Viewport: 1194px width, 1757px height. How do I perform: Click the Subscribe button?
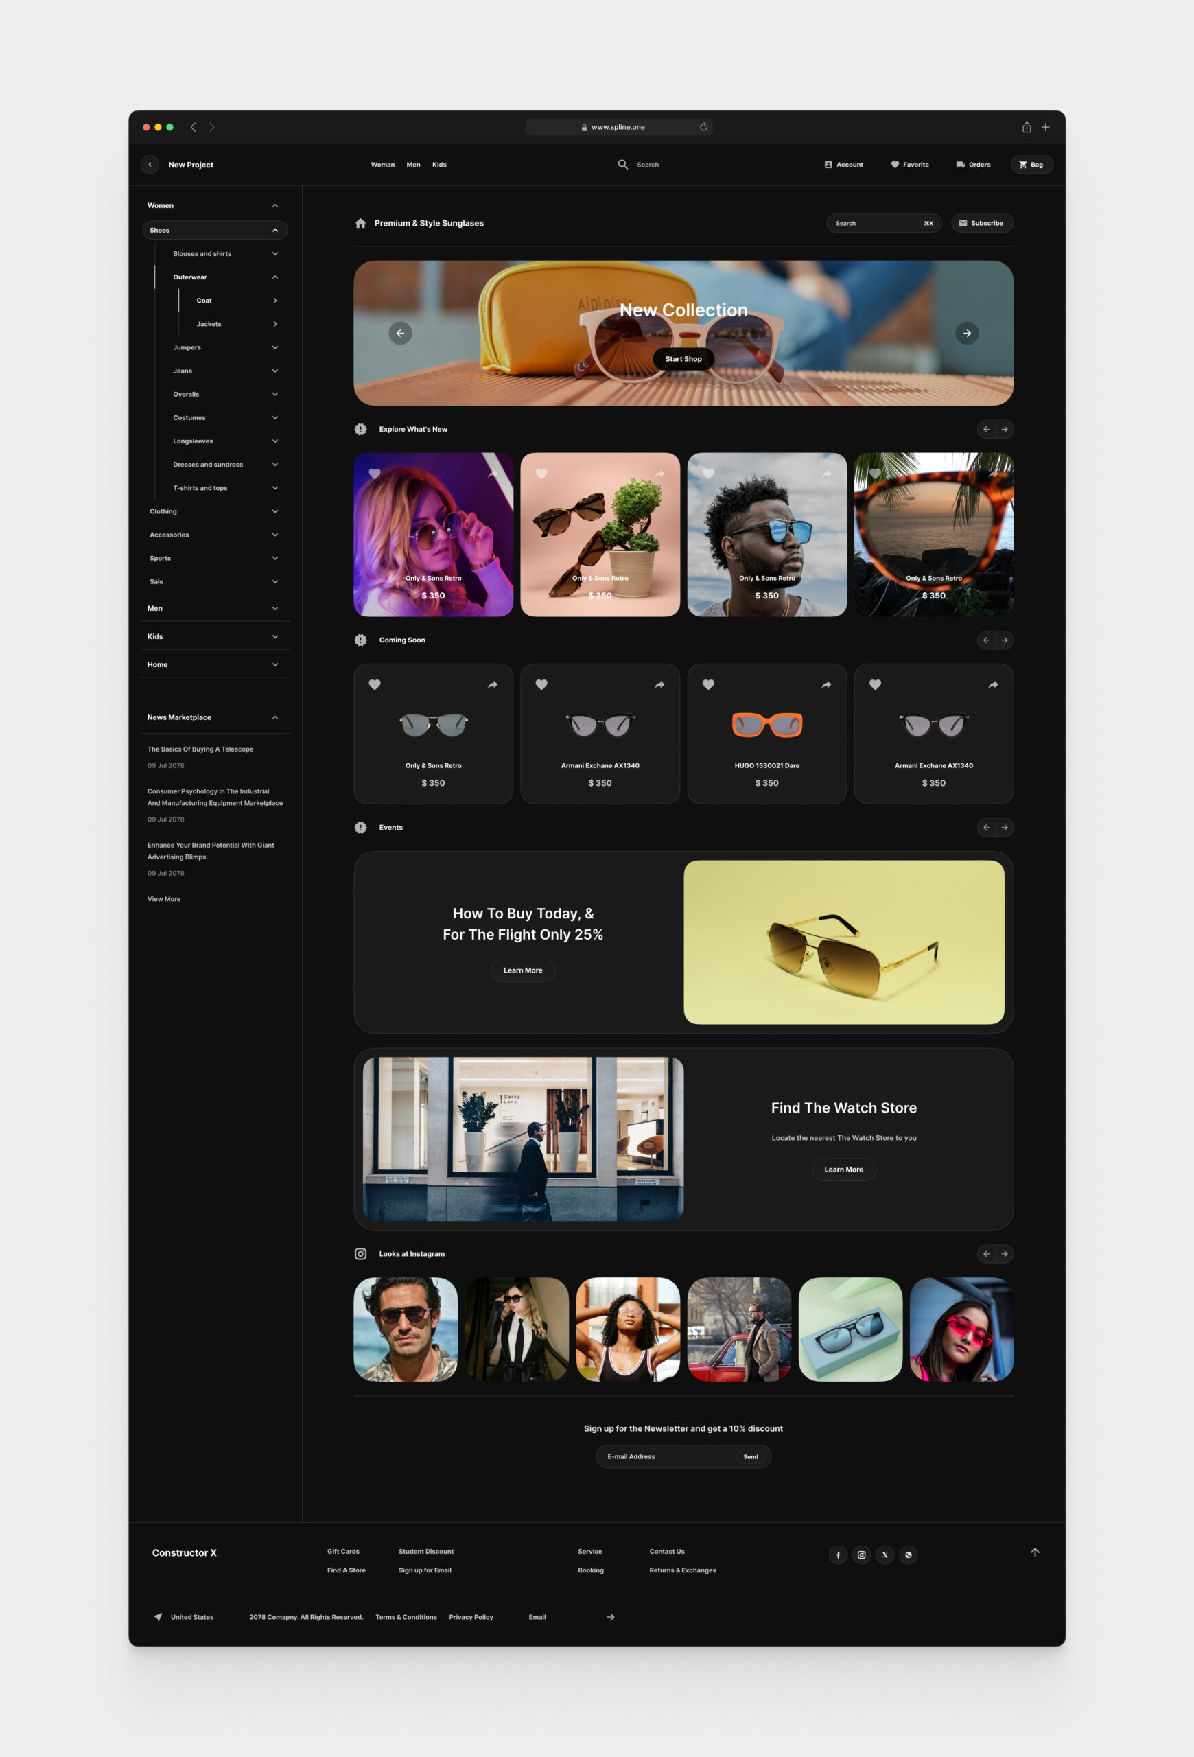click(x=982, y=223)
